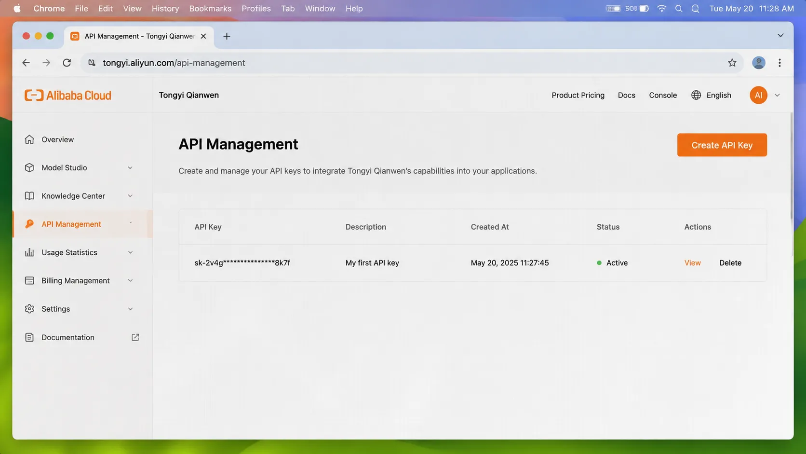Click the Active status label
The image size is (806, 454).
(x=617, y=263)
